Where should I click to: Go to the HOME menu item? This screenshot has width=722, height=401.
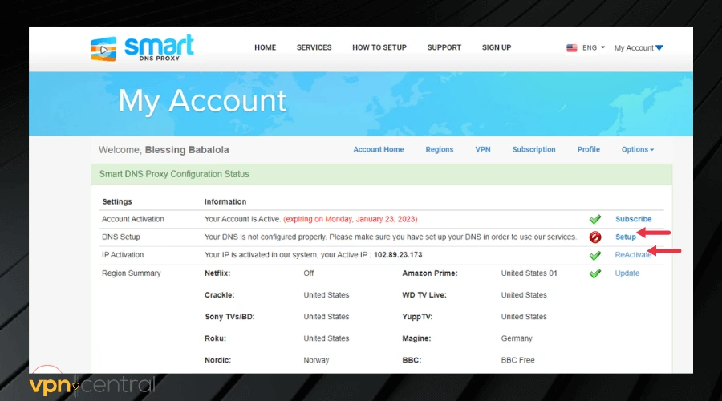266,47
